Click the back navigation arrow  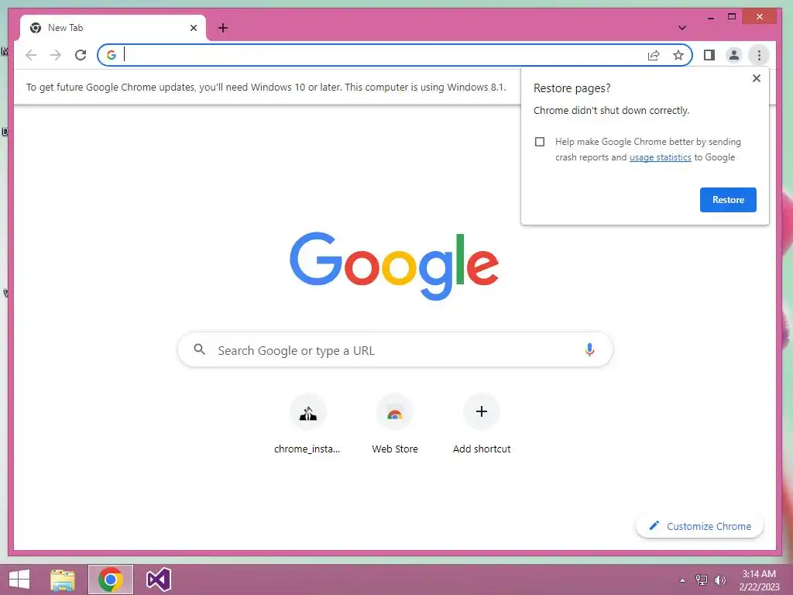[31, 55]
